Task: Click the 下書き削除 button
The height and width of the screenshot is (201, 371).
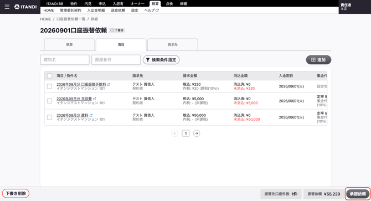Action: (16, 193)
